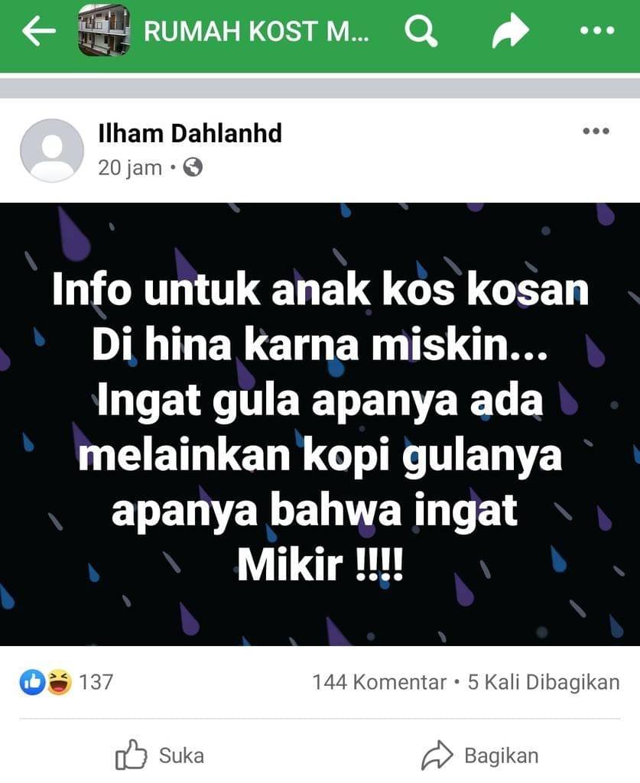Share the group using header arrow icon
The image size is (640, 783).
point(510,31)
